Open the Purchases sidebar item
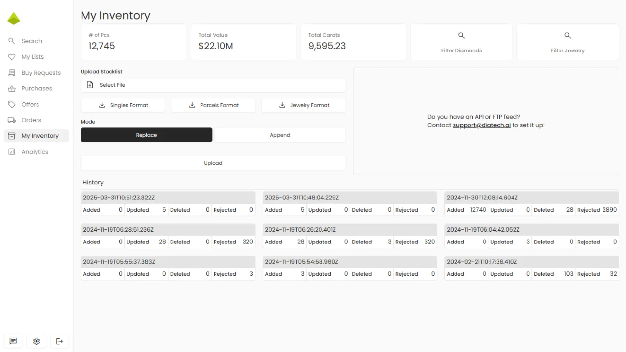Image resolution: width=626 pixels, height=352 pixels. coord(37,88)
